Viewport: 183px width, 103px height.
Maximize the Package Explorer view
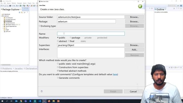point(27,8)
